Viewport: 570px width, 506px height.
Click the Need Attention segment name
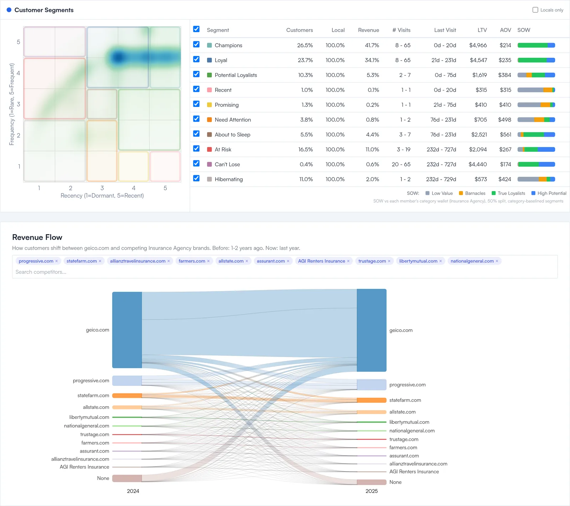(x=233, y=120)
